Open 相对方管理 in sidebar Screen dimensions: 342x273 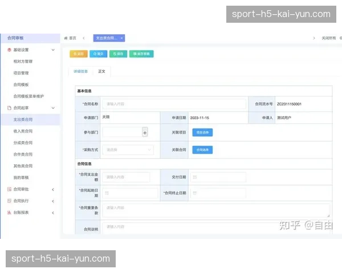click(x=23, y=61)
